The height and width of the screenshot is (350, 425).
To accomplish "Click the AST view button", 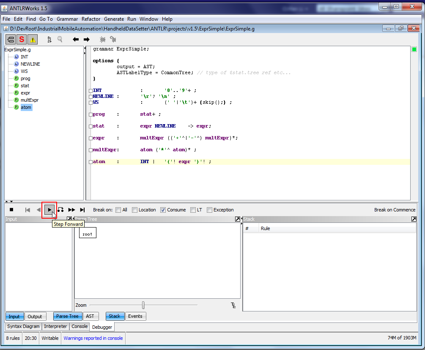I will (x=90, y=316).
